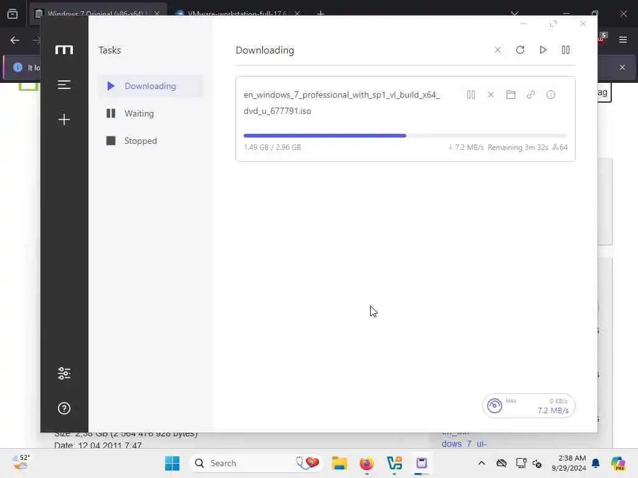Show the iso file in its folder

point(511,95)
